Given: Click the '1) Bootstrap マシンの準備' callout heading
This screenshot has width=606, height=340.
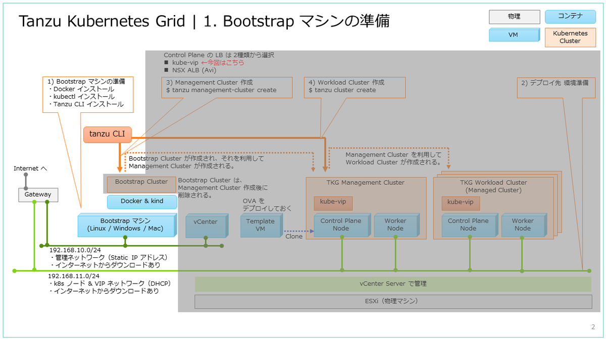Looking at the screenshot, I should click(x=86, y=81).
